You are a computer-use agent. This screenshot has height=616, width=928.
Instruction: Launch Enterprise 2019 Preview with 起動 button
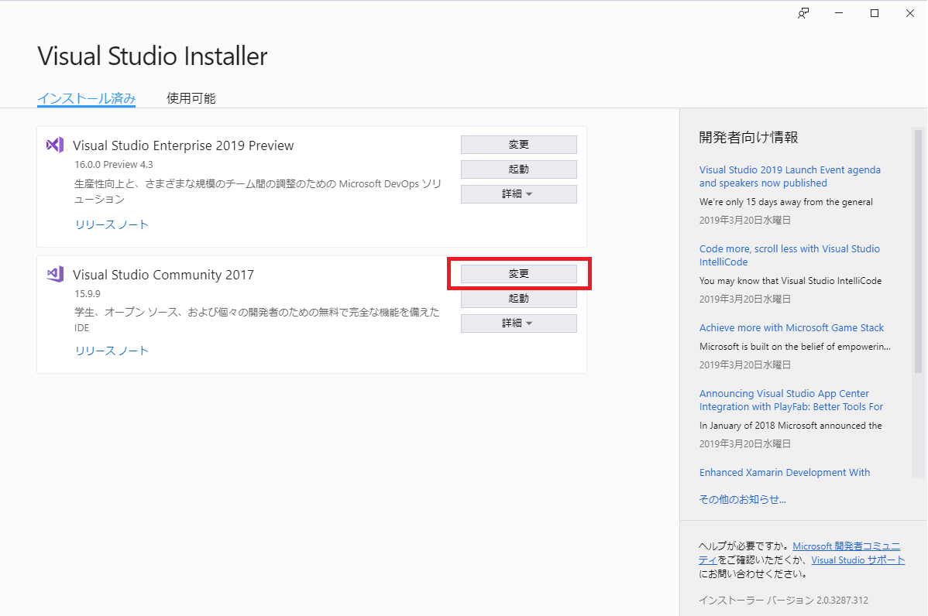(x=518, y=169)
